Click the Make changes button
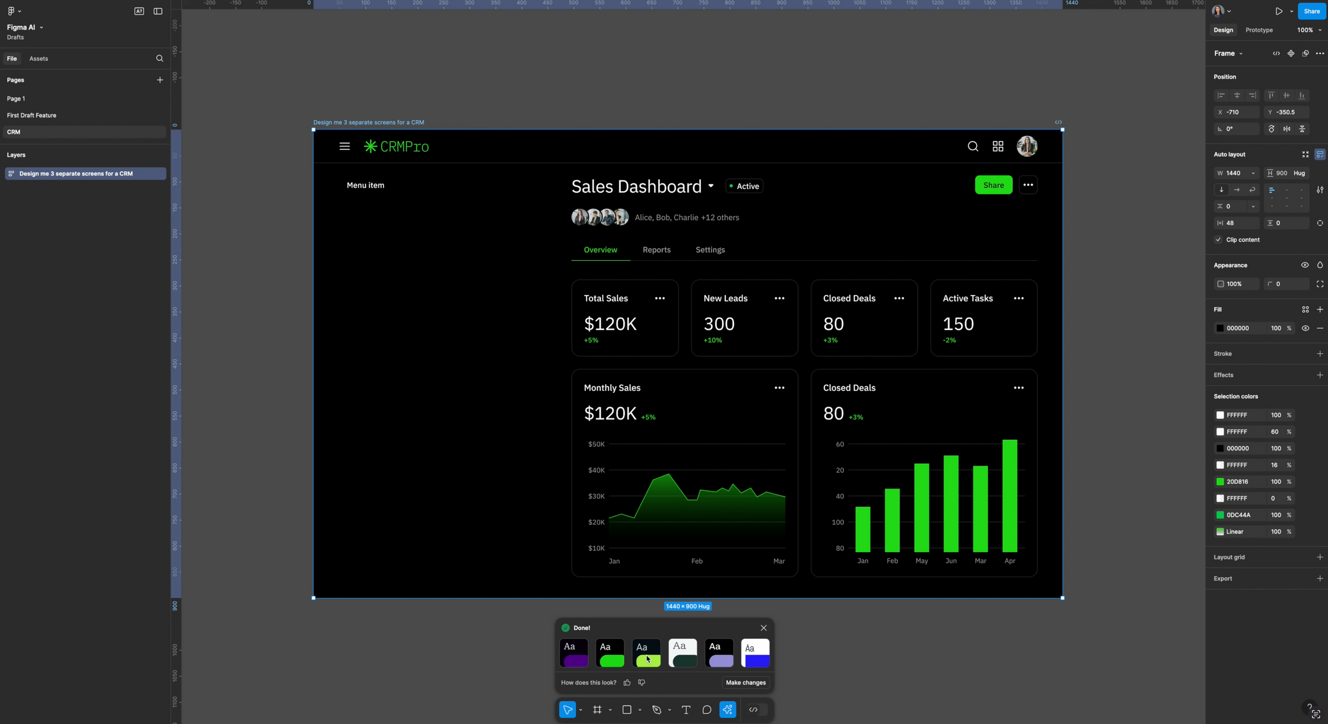This screenshot has width=1328, height=724. pos(745,682)
